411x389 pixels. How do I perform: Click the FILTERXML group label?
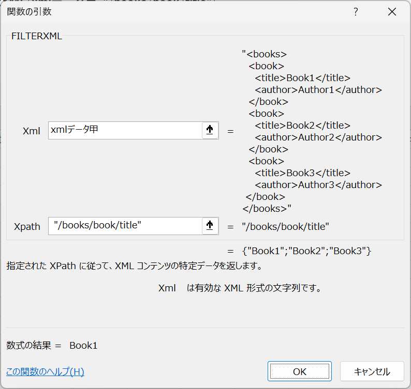pos(37,36)
